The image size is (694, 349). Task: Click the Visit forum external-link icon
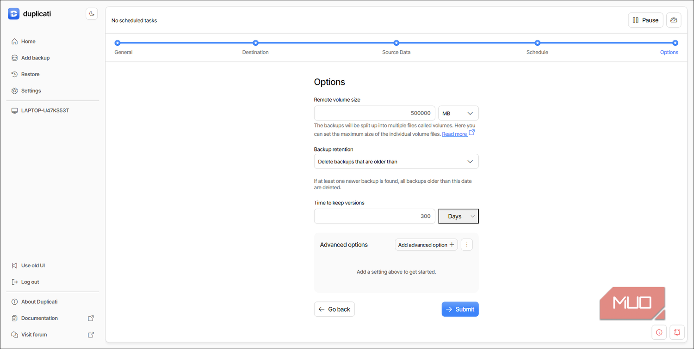[91, 335]
